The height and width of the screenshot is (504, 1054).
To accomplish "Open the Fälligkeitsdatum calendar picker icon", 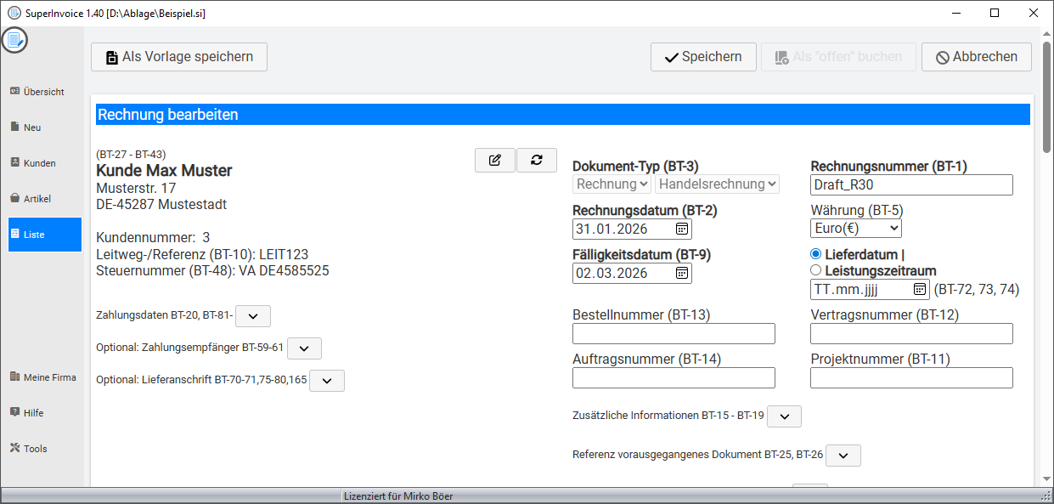I will pos(681,273).
